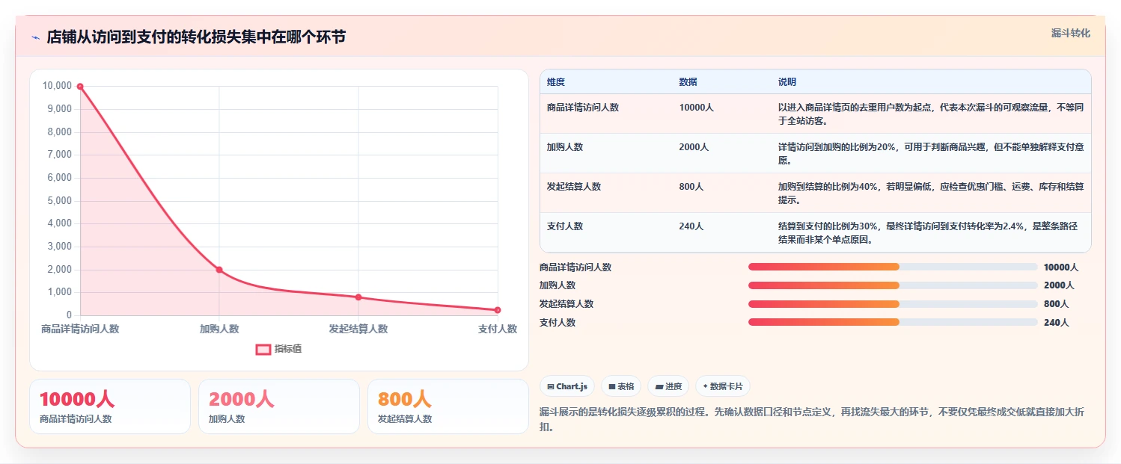The image size is (1121, 464).
Task: Click the 5,000 y-axis tick label
Action: pos(59,201)
